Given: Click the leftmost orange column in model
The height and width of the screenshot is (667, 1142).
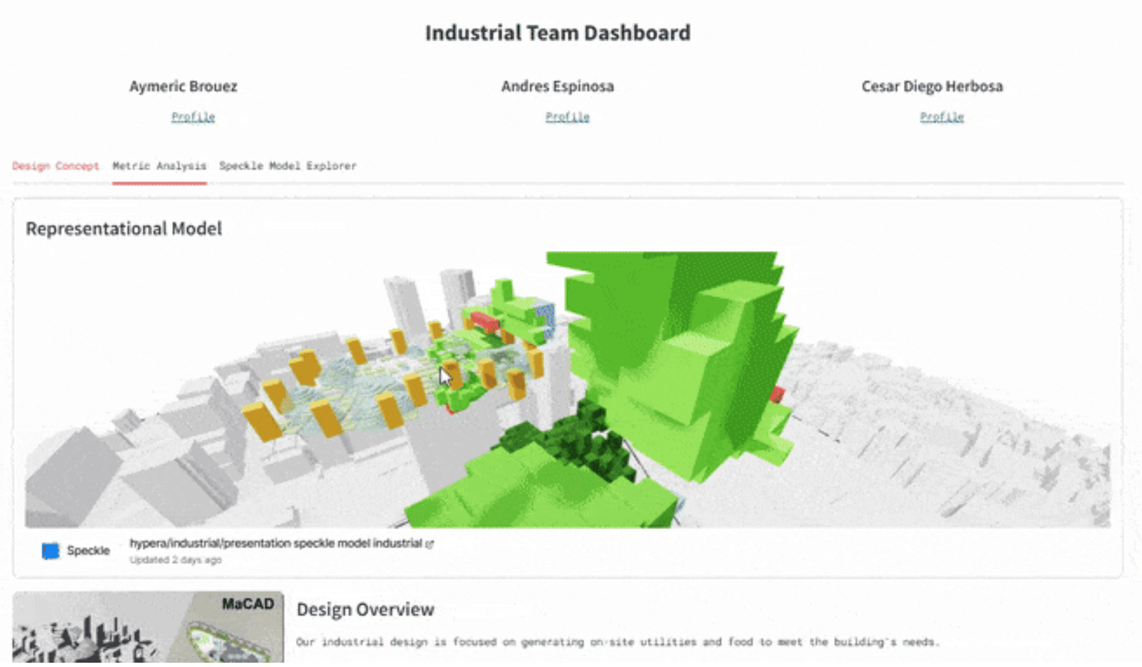Looking at the screenshot, I should click(261, 421).
